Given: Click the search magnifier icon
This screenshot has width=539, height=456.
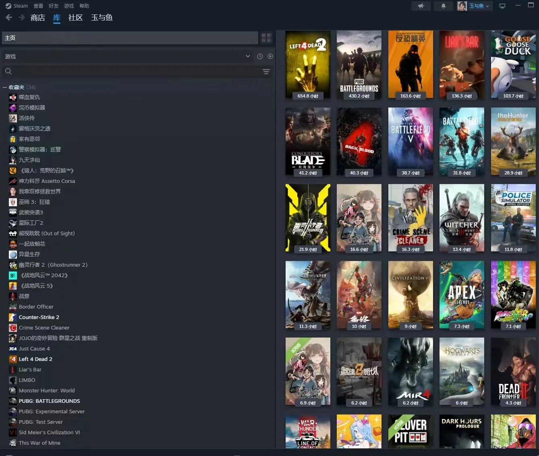Looking at the screenshot, I should [x=8, y=71].
